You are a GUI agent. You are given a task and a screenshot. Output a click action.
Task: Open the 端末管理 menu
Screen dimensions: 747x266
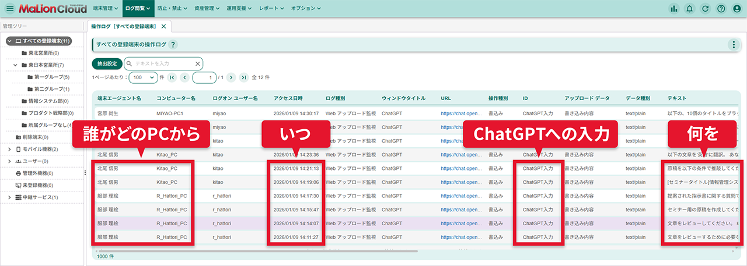coord(105,9)
